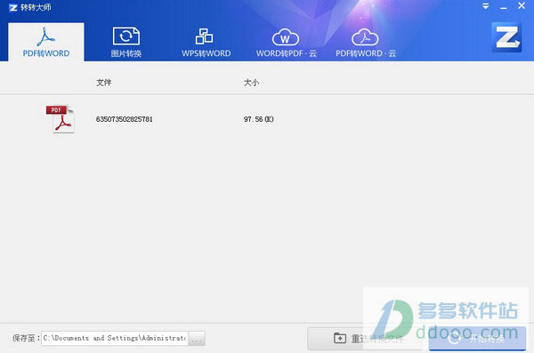Switch to the 图片转换 tab
The image size is (534, 353).
126,42
